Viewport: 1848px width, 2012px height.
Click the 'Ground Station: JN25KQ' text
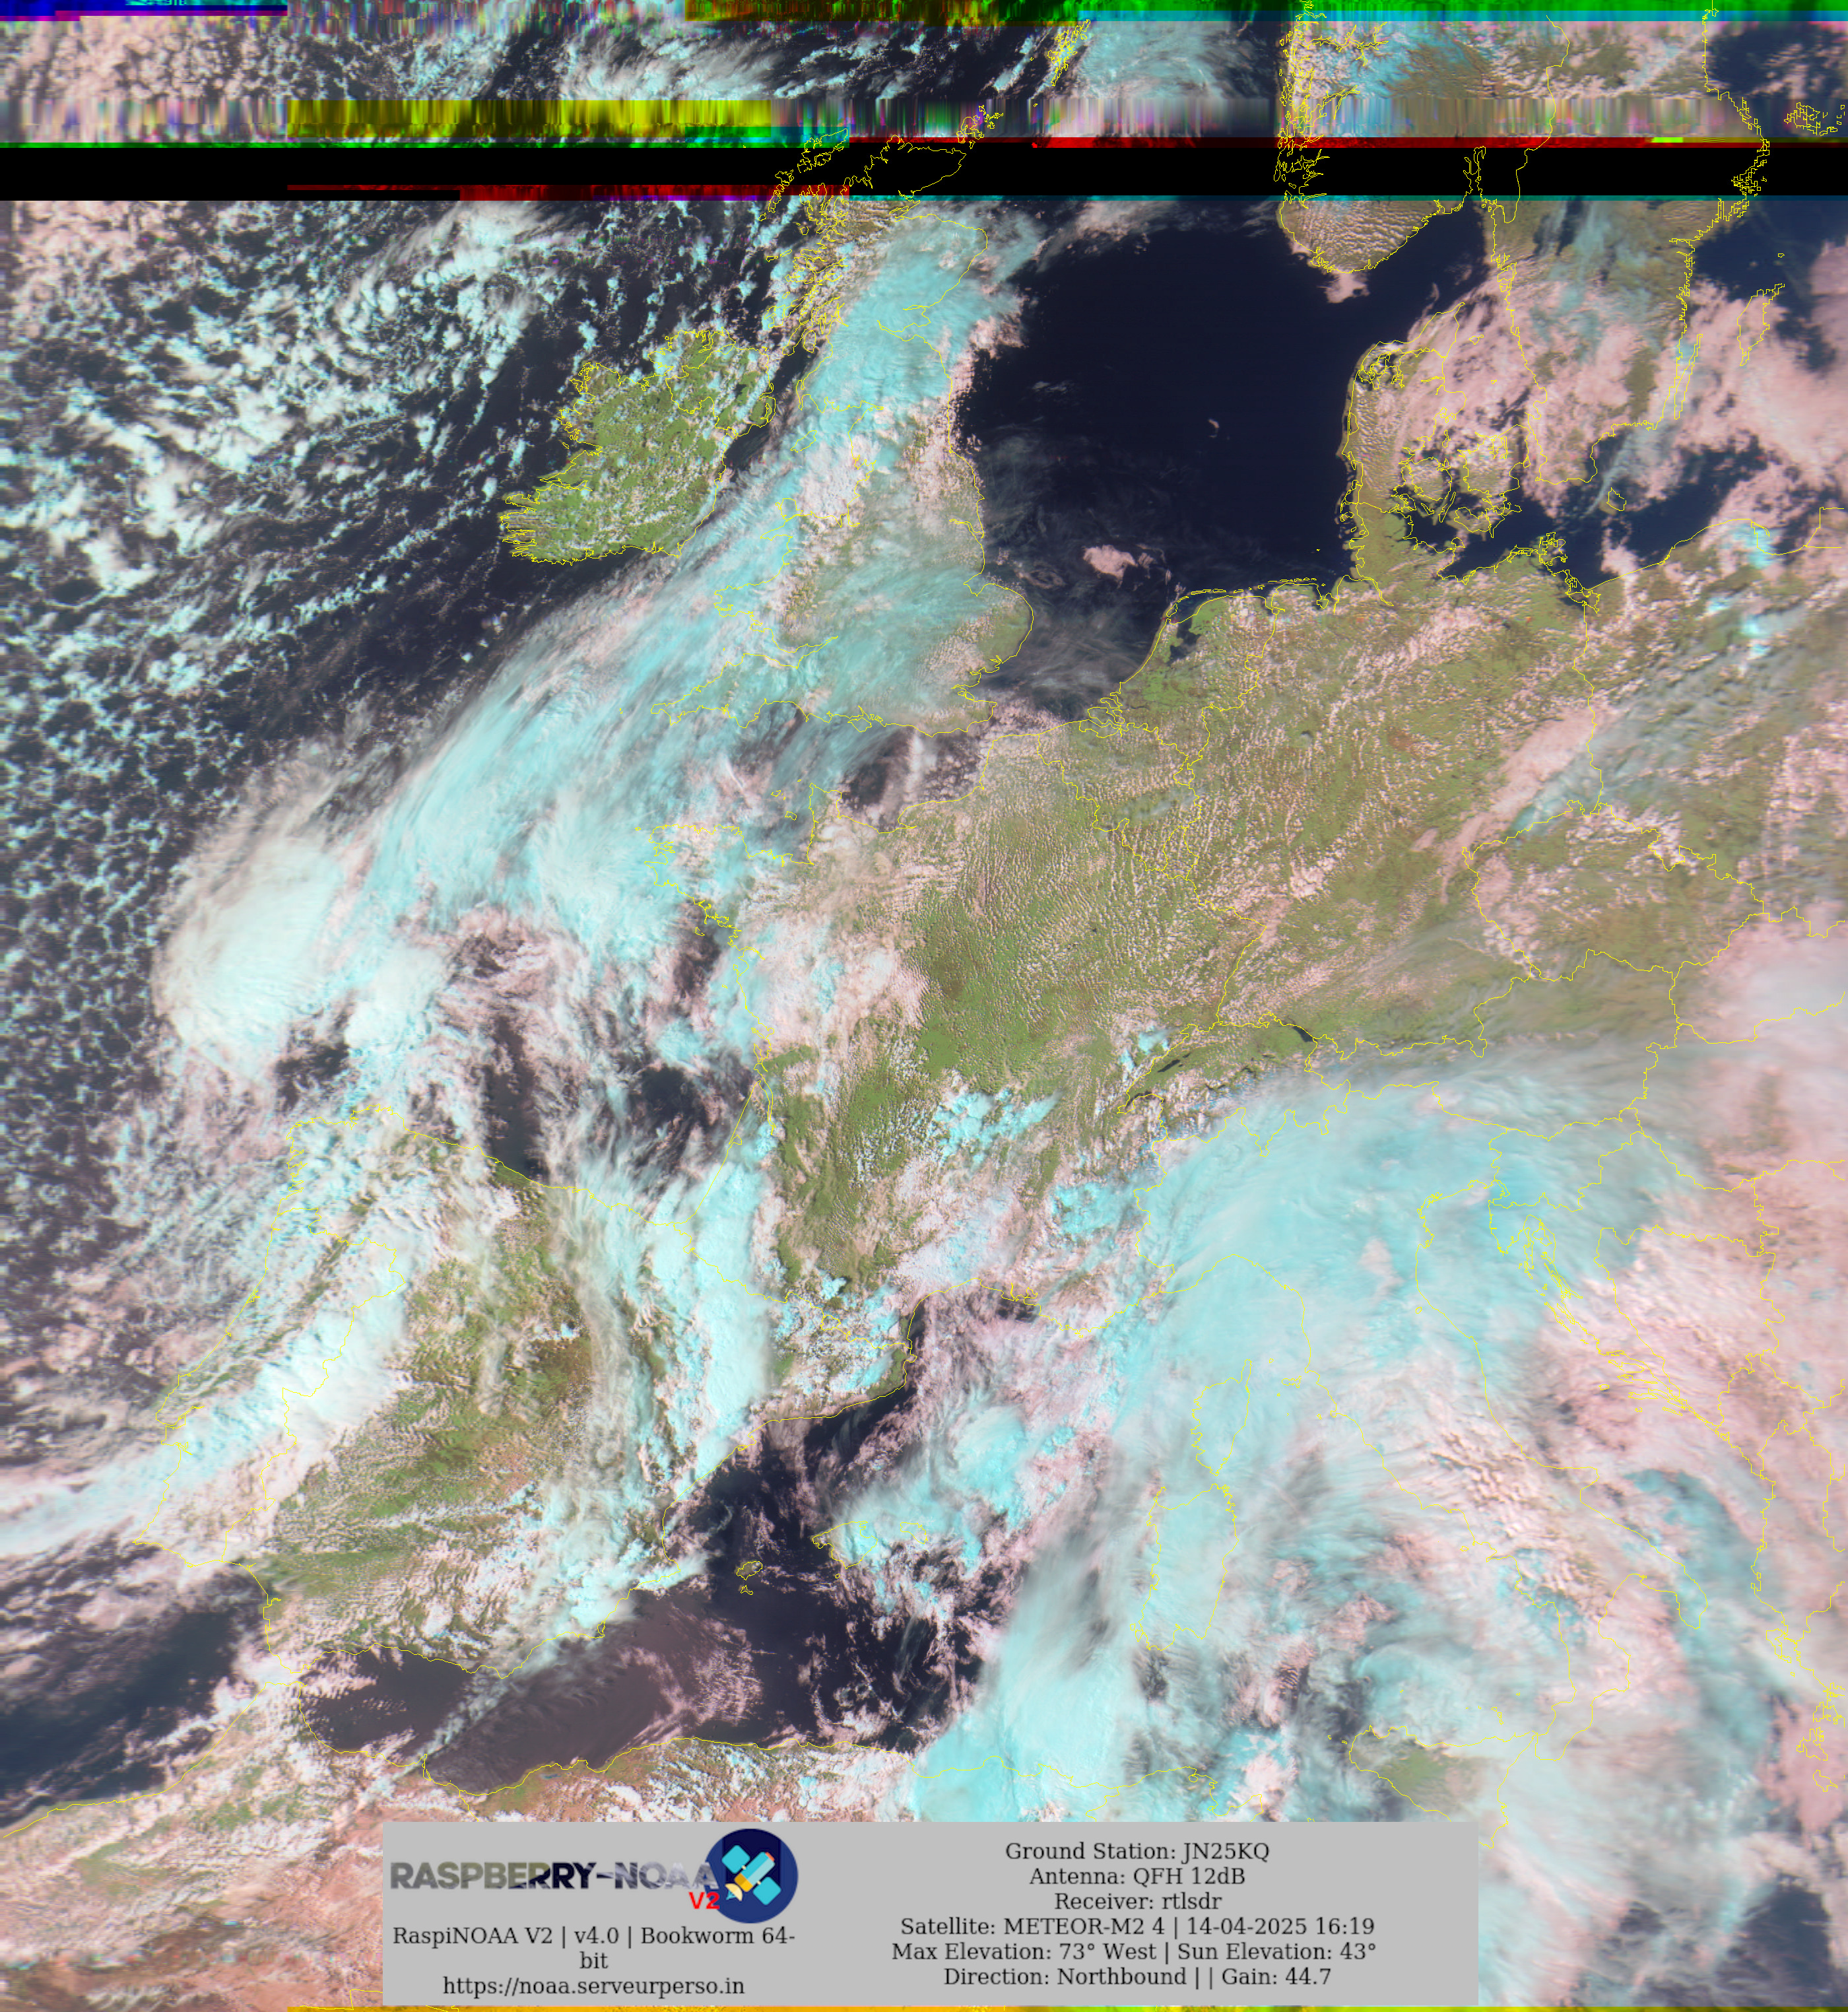click(1137, 1851)
